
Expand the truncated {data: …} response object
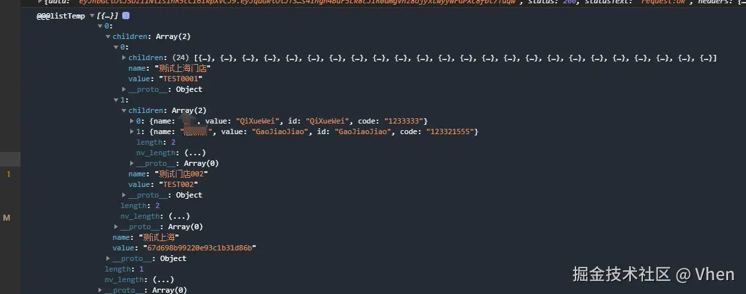coord(40,2)
